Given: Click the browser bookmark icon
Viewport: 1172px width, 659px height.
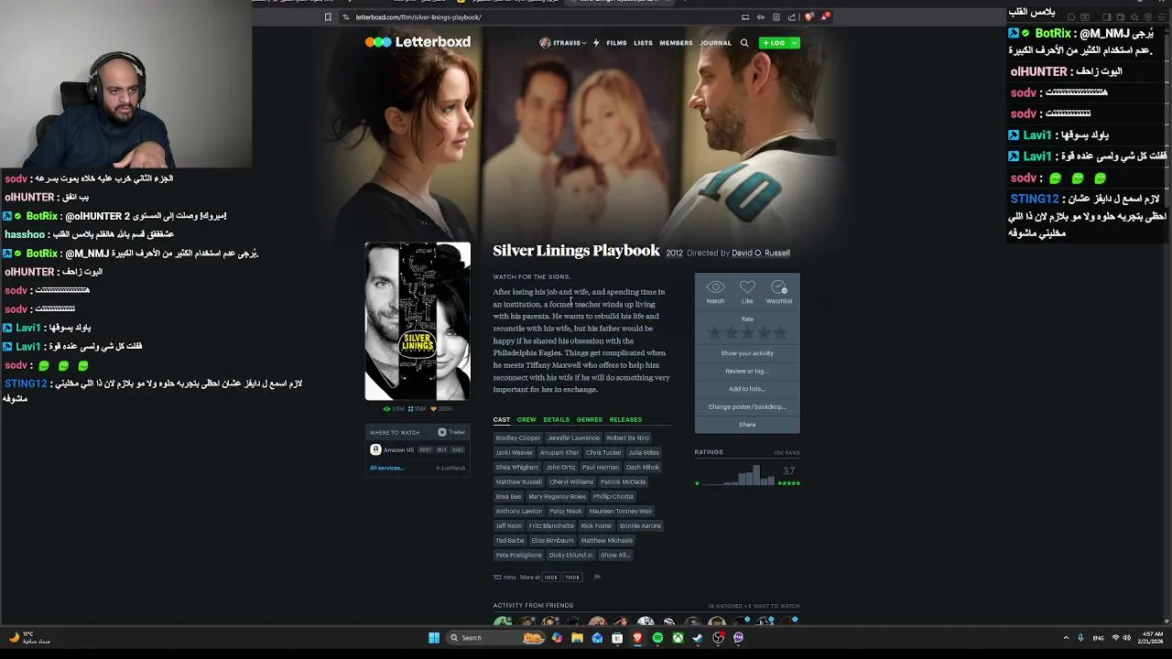Looking at the screenshot, I should (x=328, y=17).
